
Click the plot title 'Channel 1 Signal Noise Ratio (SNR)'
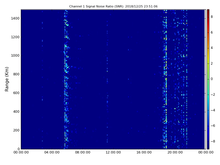point(113,6)
